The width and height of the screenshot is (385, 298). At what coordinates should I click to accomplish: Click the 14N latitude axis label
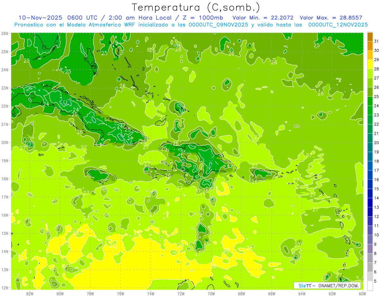(x=4, y=251)
